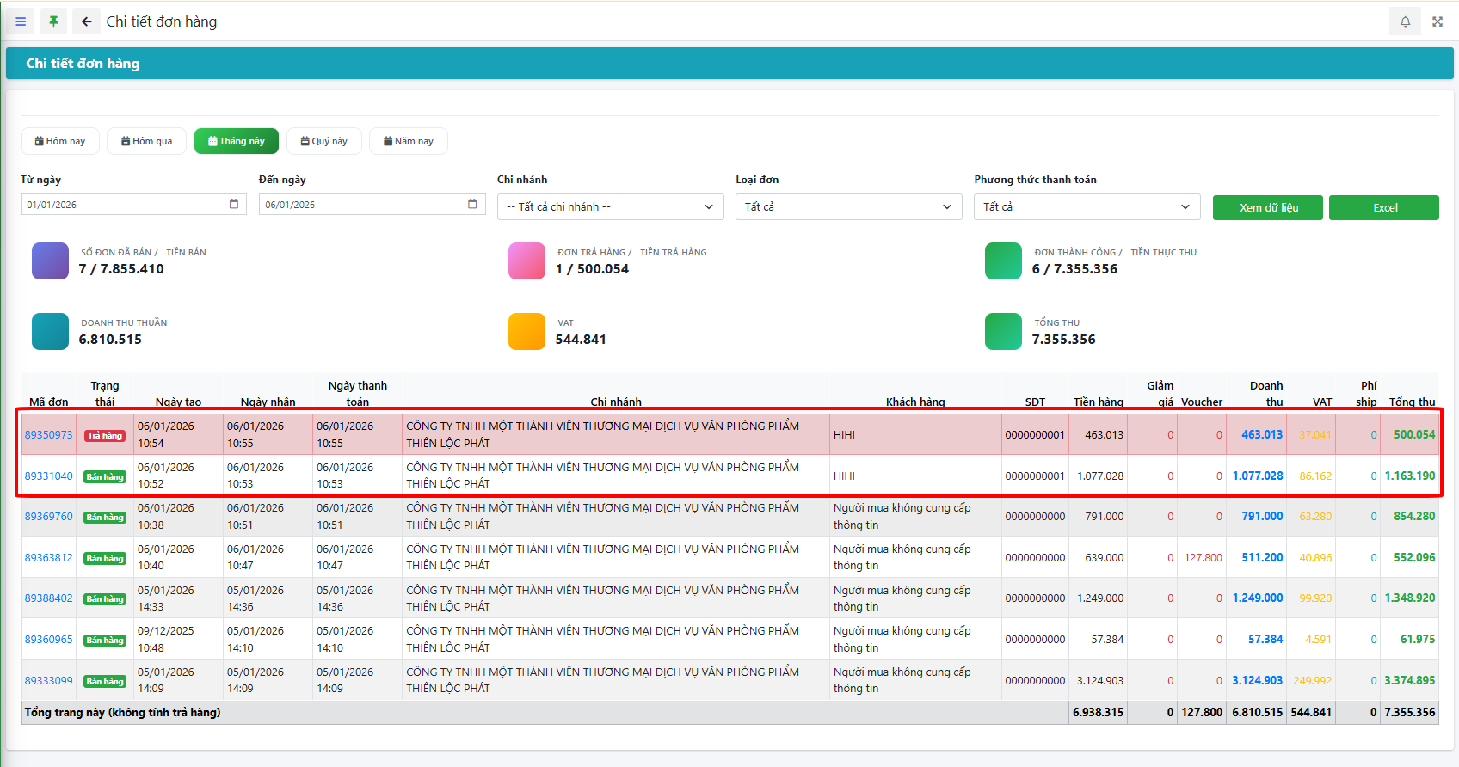Select the Quý này date filter
1459x767 pixels.
(x=324, y=141)
